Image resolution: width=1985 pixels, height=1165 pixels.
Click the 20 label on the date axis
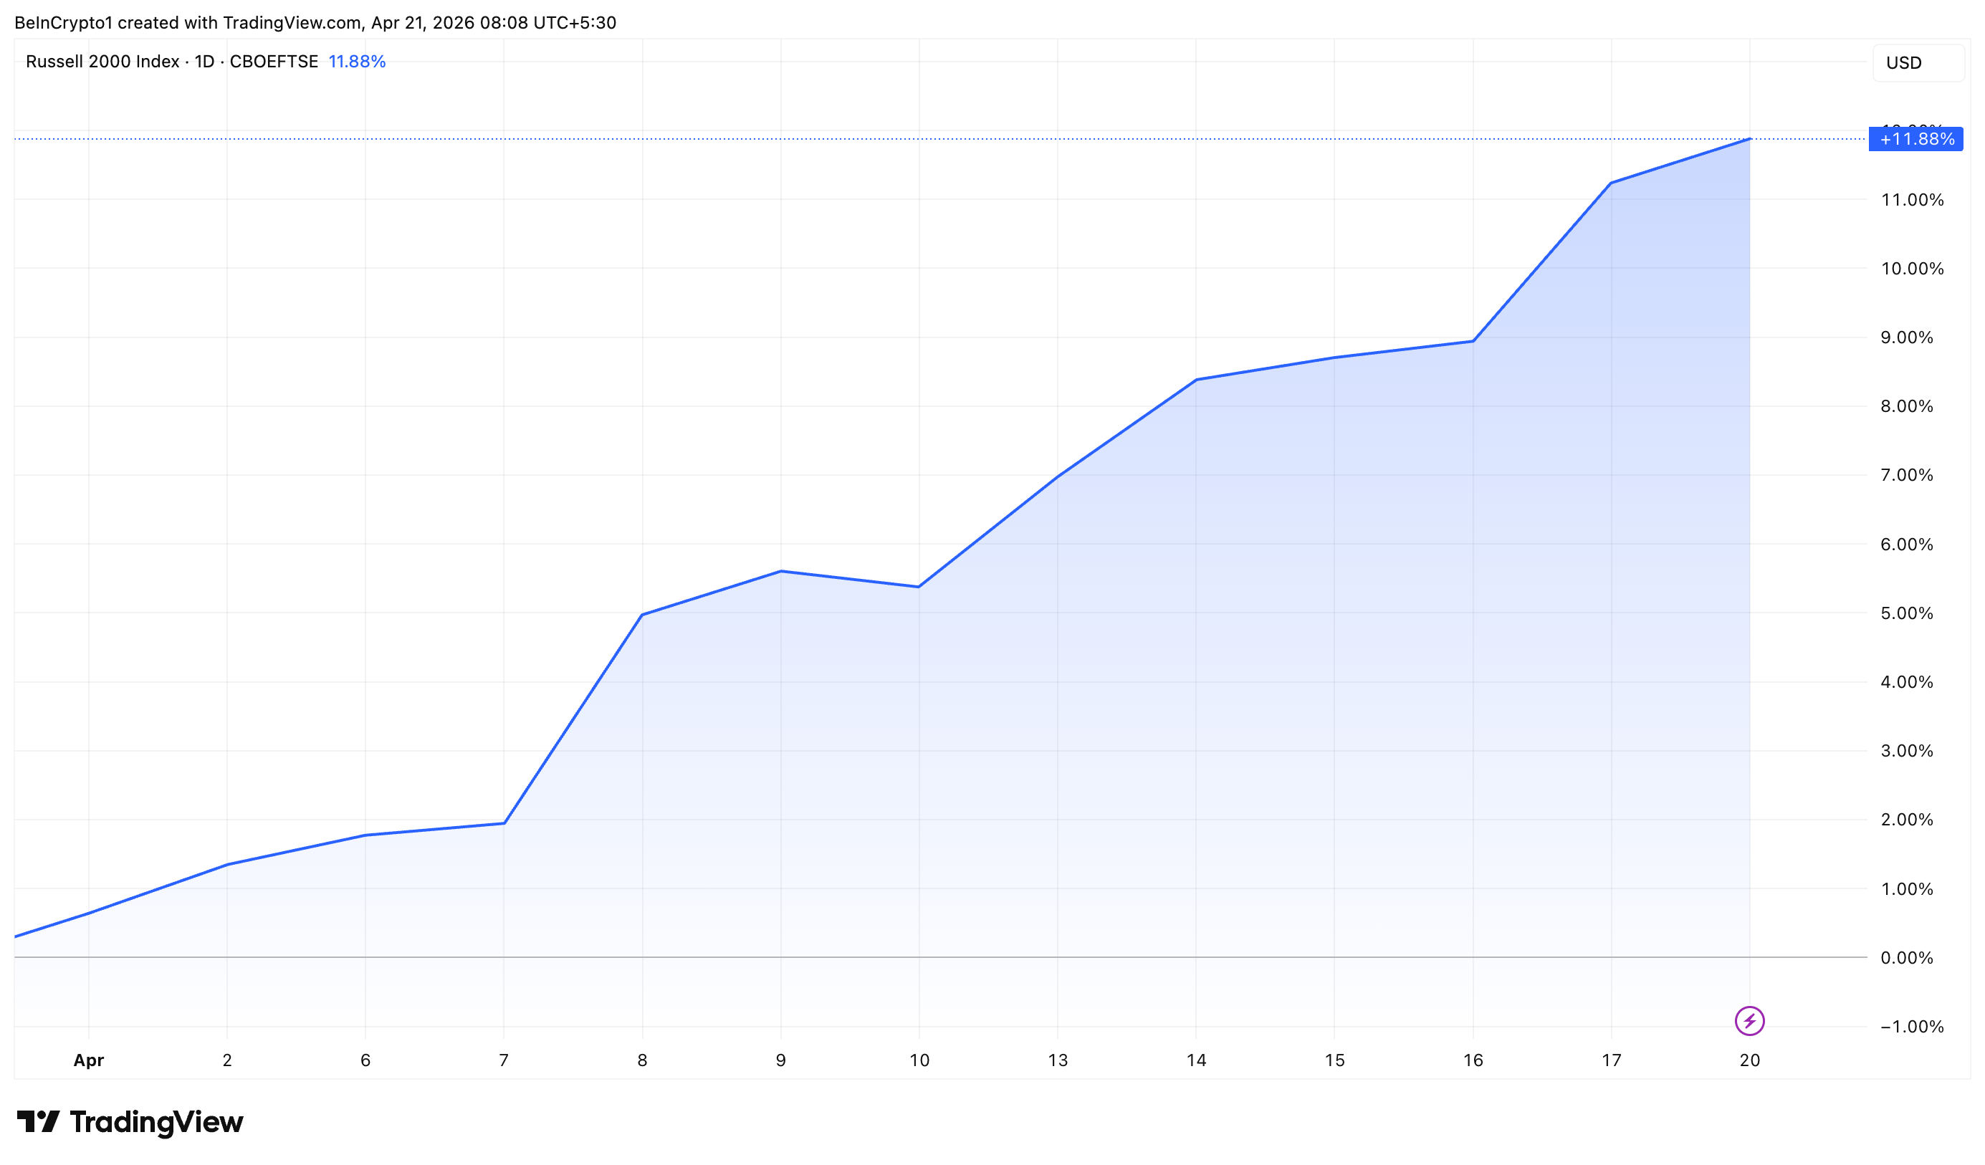(1750, 1060)
